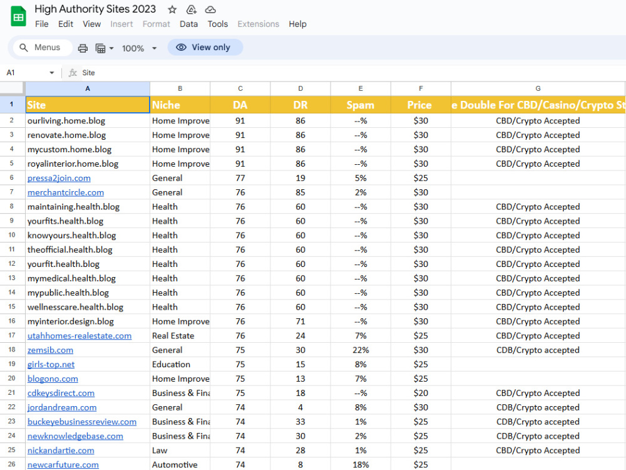This screenshot has height=470, width=626.
Task: Click the myinterior.design.blog cell
Action: coord(88,321)
